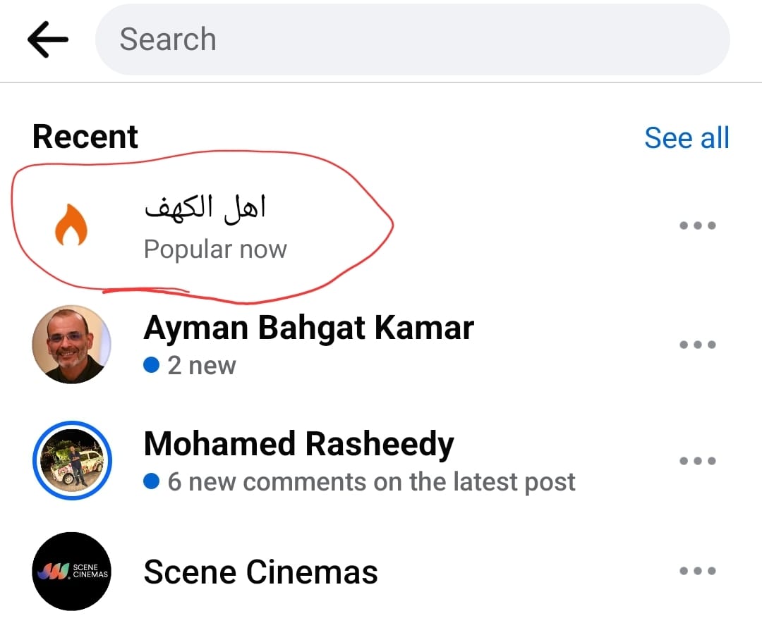Image resolution: width=762 pixels, height=635 pixels.
Task: Select the Popular now label
Action: click(215, 249)
